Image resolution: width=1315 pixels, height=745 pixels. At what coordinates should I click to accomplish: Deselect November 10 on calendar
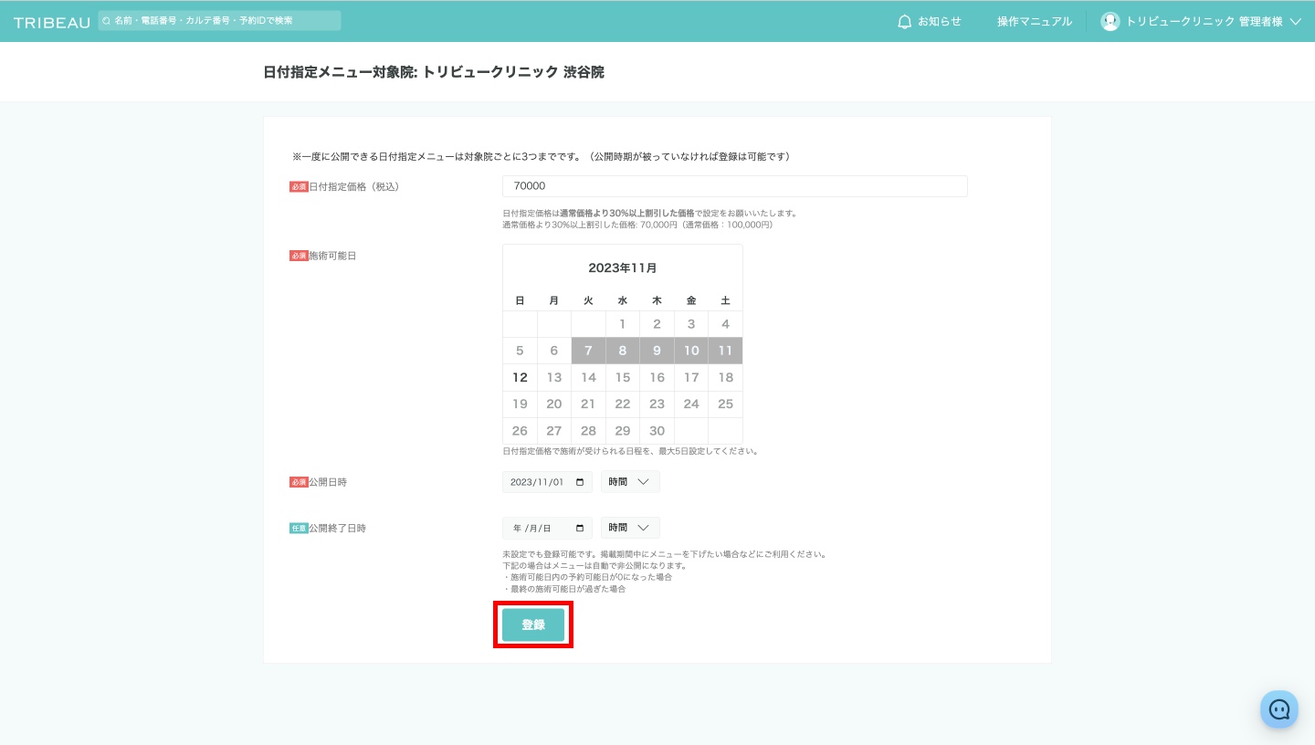(x=691, y=351)
